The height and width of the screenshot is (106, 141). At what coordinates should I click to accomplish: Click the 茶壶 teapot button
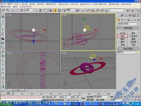pyautogui.click(x=123, y=45)
